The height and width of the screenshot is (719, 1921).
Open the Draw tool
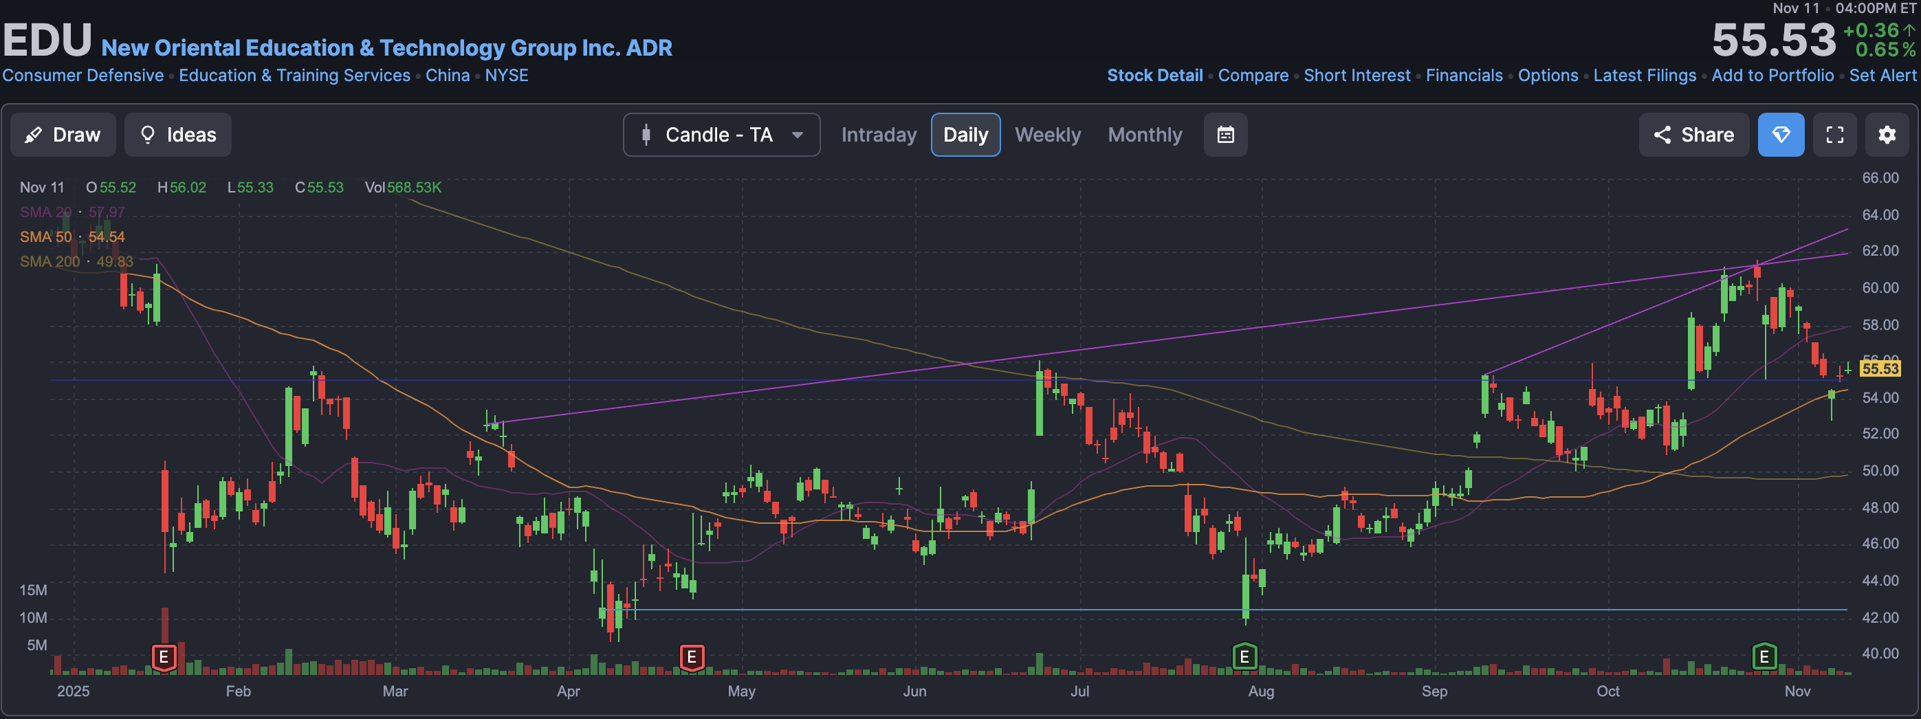click(x=63, y=134)
